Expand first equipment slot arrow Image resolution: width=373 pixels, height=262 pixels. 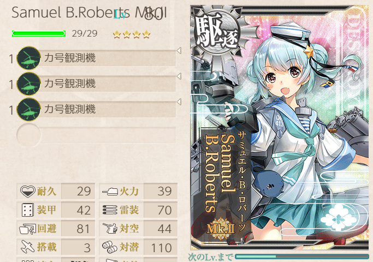179,50
